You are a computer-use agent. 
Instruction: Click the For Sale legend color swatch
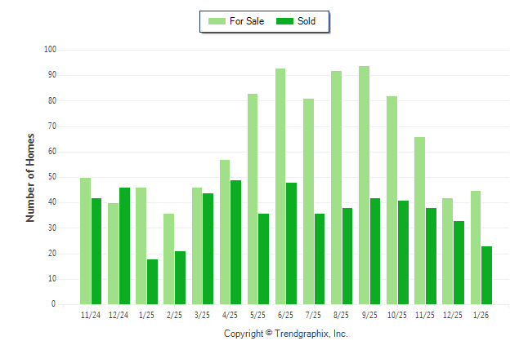pyautogui.click(x=217, y=21)
